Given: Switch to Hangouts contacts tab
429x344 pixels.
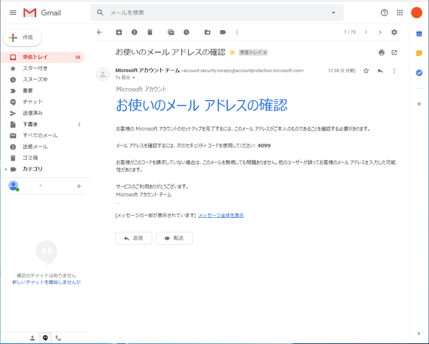Looking at the screenshot, I should pos(32,338).
